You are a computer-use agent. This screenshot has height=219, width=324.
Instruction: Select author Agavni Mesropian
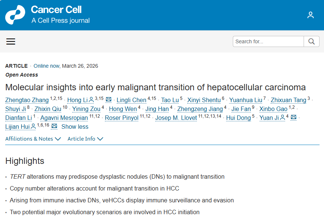pos(64,118)
